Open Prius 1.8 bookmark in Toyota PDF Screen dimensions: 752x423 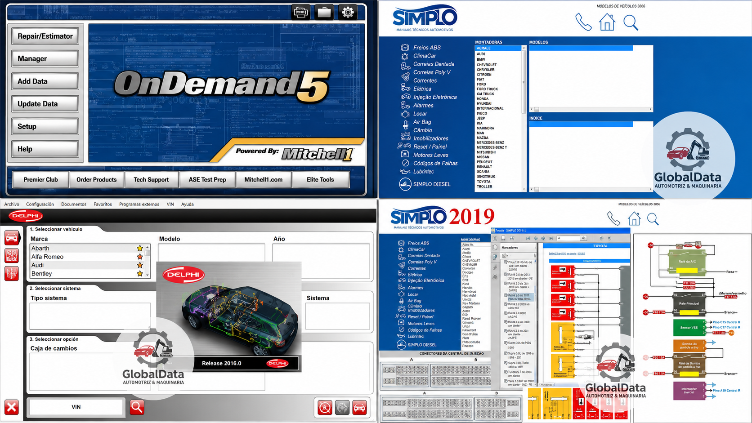coord(520,265)
